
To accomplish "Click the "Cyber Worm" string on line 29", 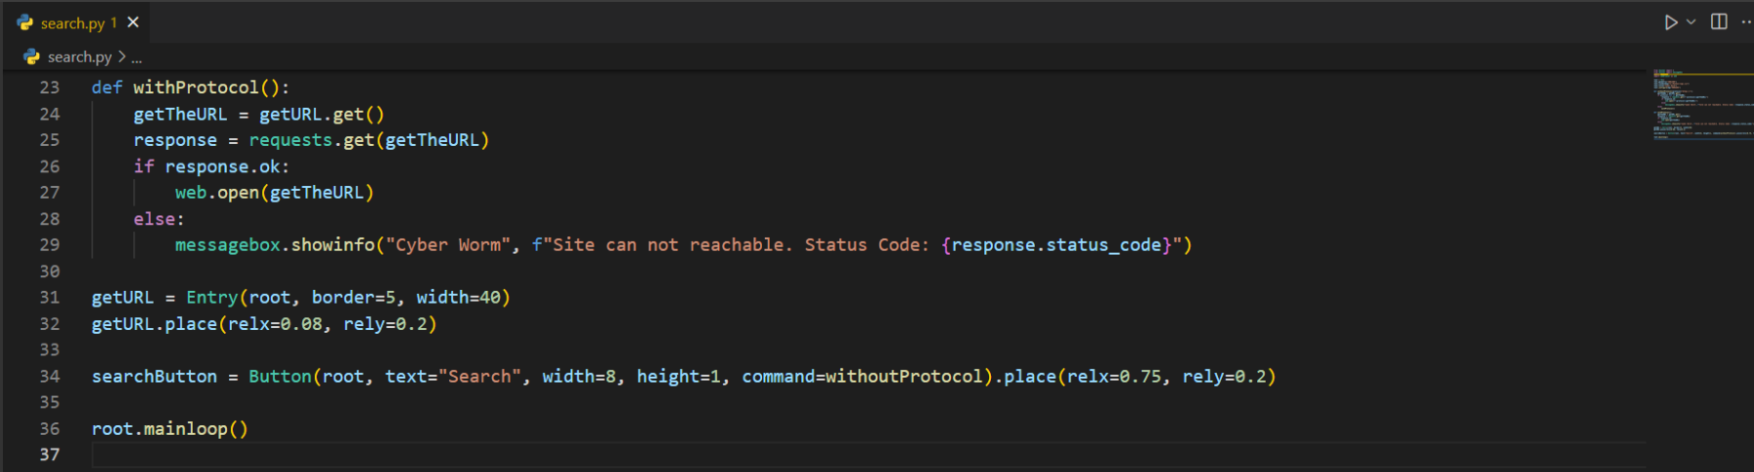I will tap(448, 245).
